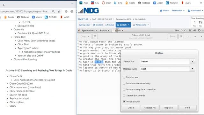Image resolution: width=204 pixels, height=115 pixels.
Task: Open the gedit hamburger menu icon
Action: point(181,36)
